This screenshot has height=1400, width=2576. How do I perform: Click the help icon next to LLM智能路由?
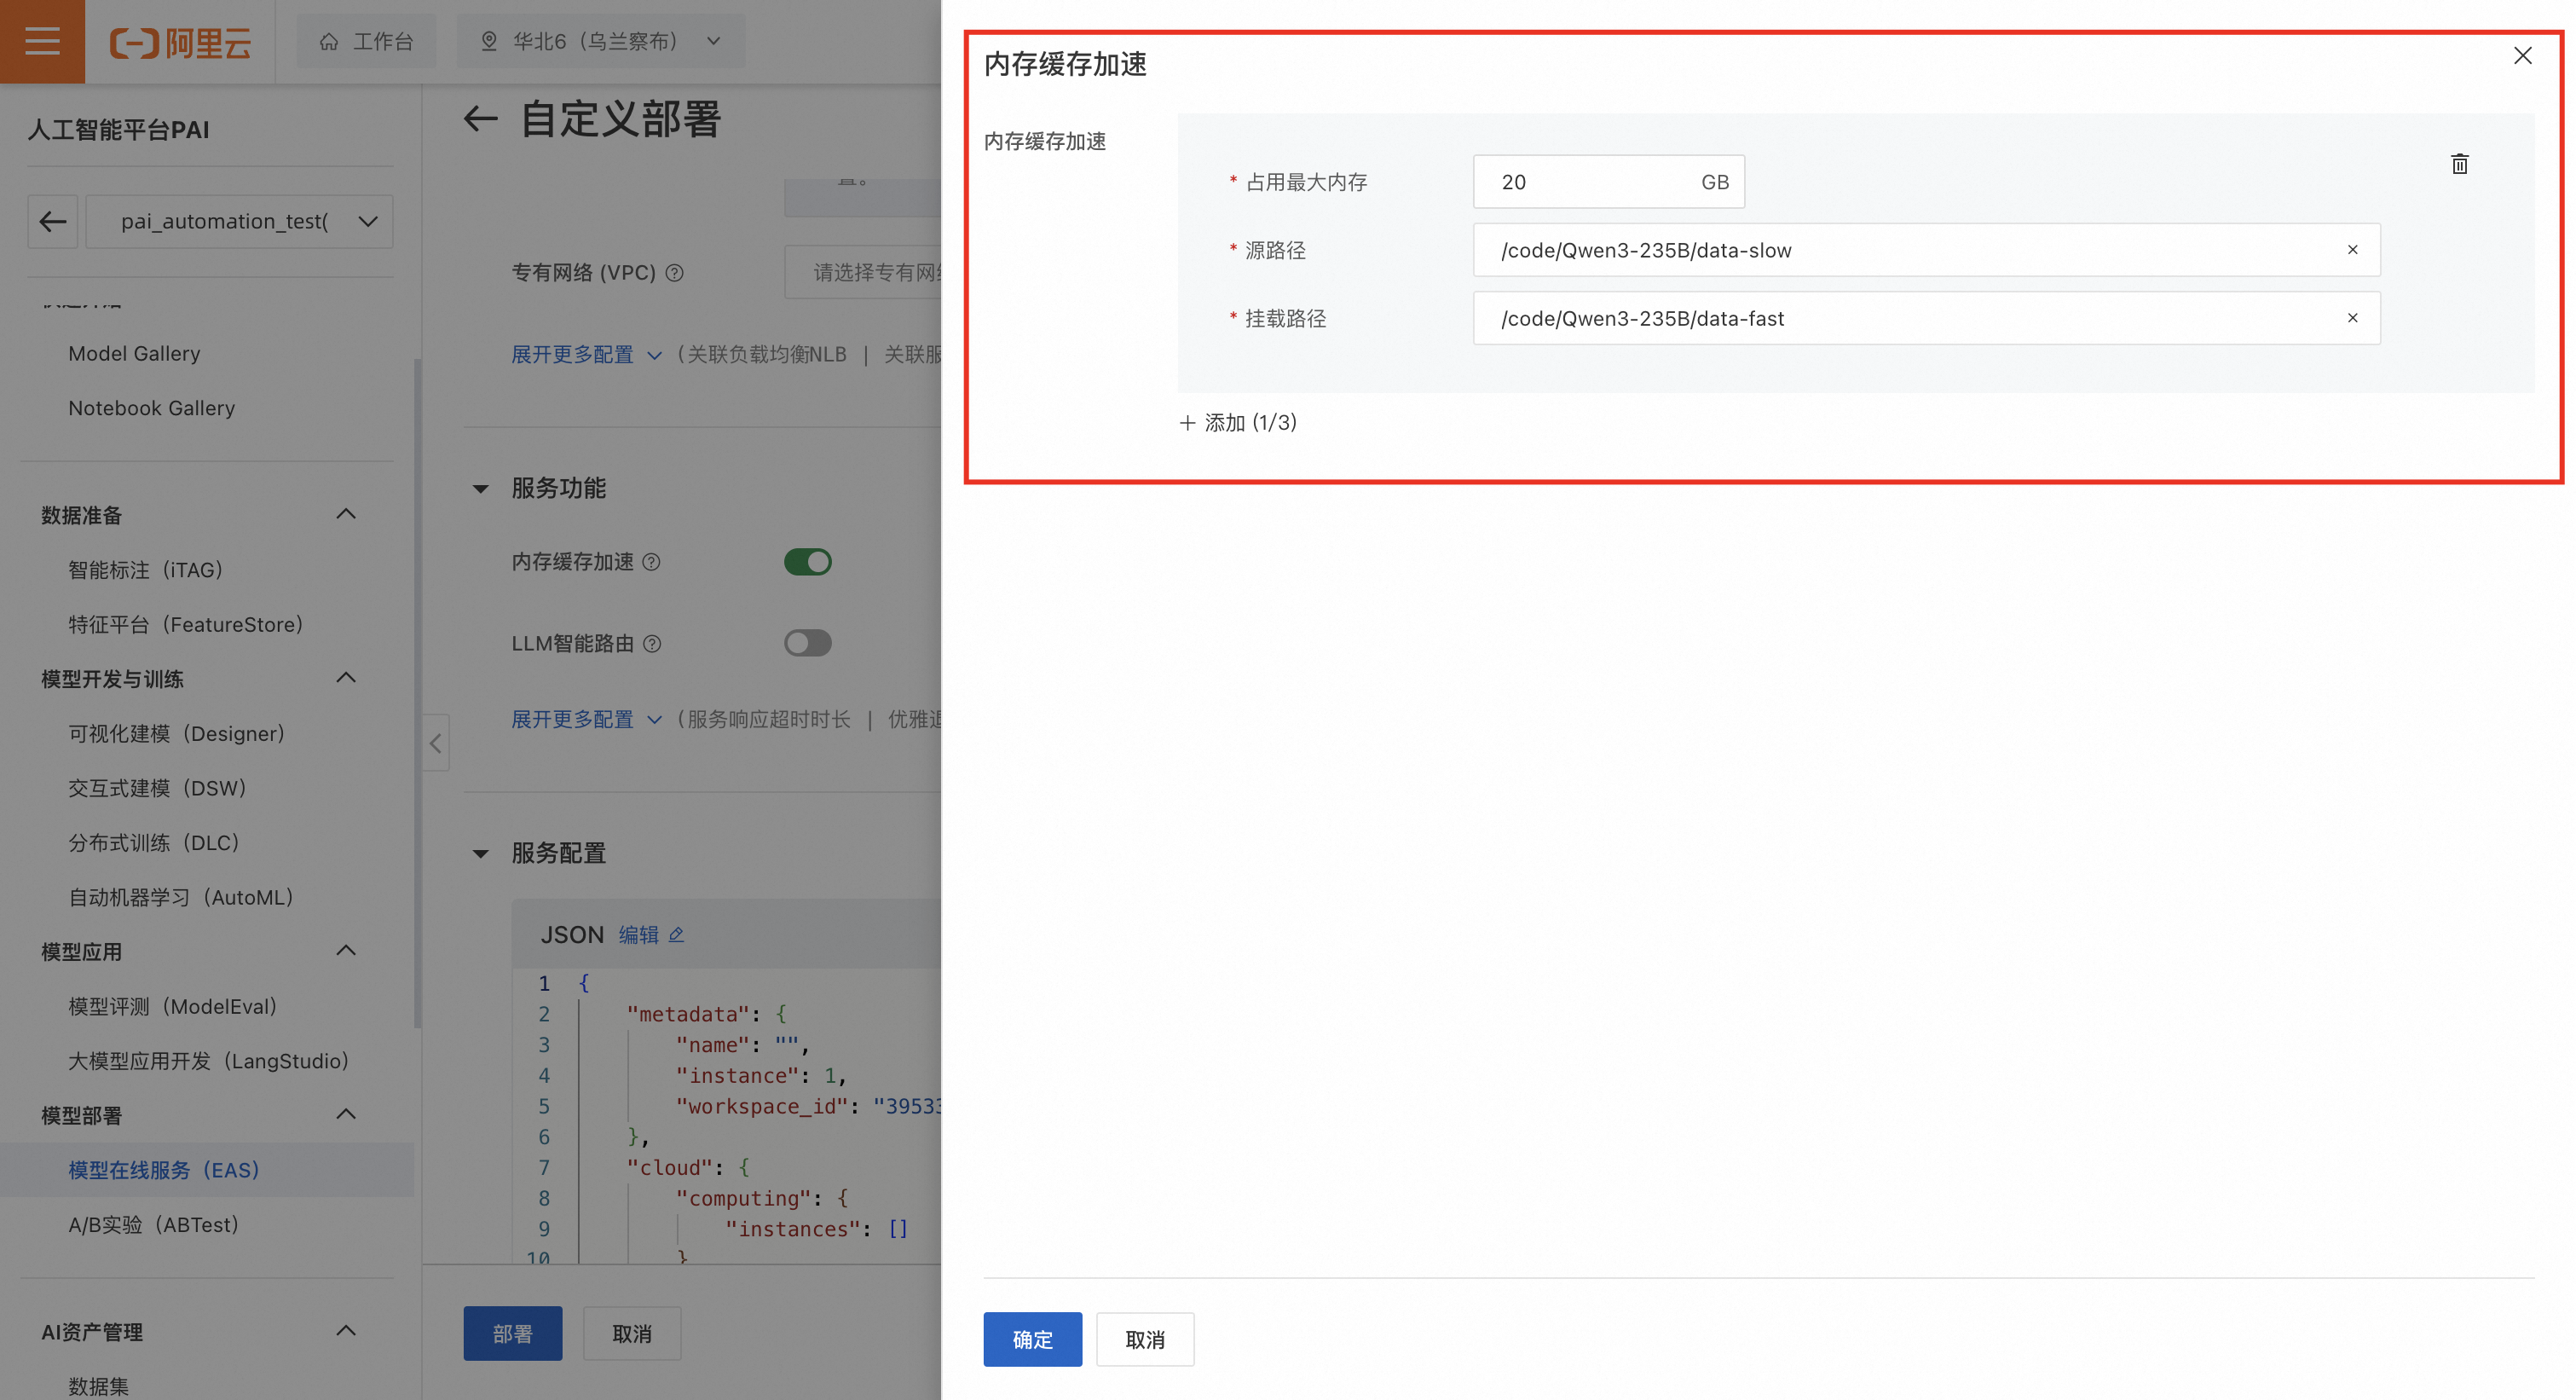[652, 644]
